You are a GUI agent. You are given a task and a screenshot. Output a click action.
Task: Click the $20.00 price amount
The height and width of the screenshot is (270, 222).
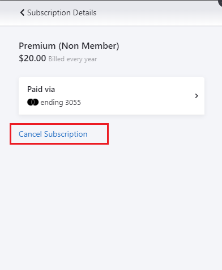[x=32, y=58]
